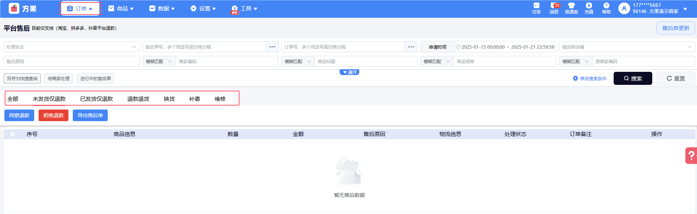Viewport: 697px width, 214px height.
Task: Open the 请选择店铺 shop dropdown
Action: tap(626, 47)
